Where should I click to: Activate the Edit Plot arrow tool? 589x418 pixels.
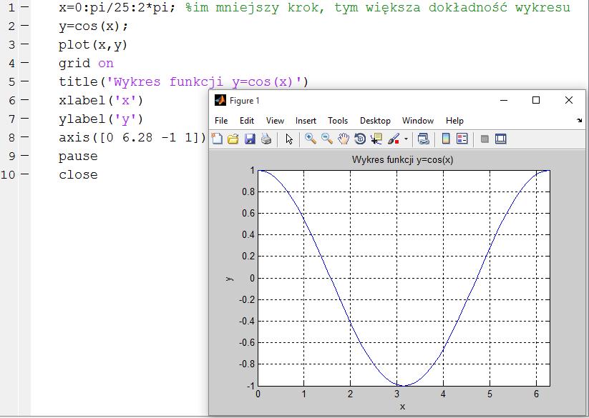pos(289,139)
